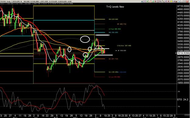Click the 3450.0000 price axis label

[183, 41]
